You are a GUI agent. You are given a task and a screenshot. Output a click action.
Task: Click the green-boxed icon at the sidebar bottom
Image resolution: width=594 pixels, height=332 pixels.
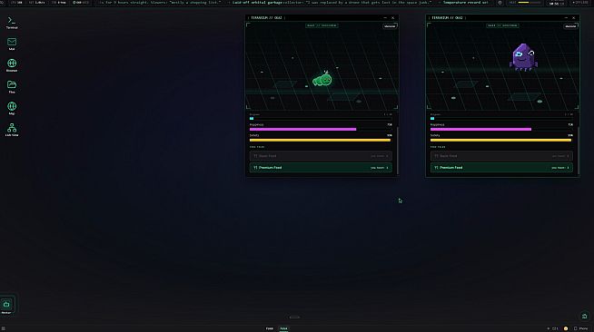click(7, 305)
